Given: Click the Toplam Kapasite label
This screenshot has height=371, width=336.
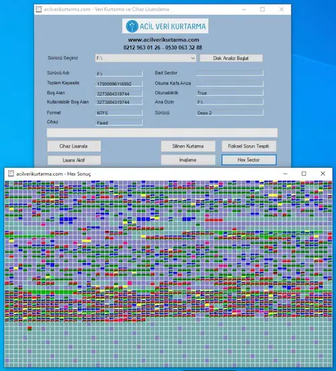Looking at the screenshot, I should [x=63, y=83].
